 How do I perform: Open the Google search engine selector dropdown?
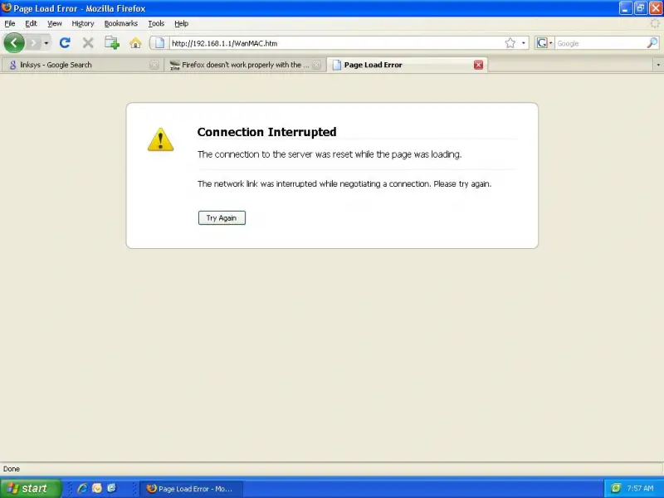tap(544, 42)
